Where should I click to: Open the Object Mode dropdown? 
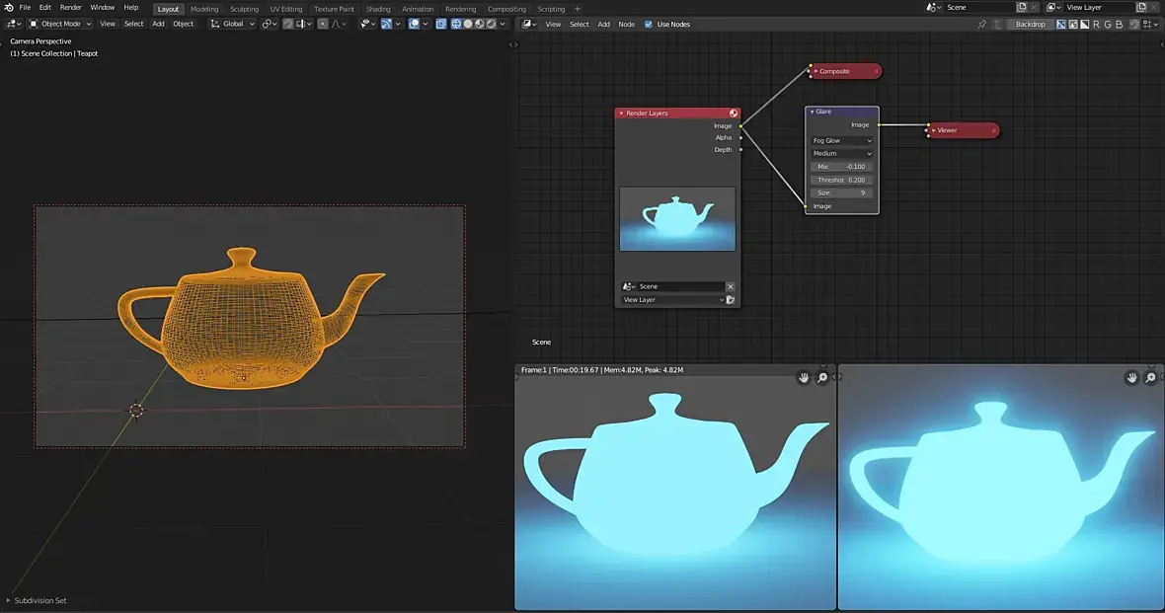coord(60,24)
